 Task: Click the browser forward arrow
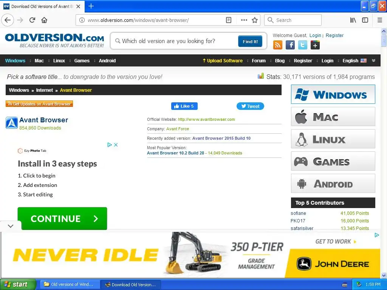[20, 20]
